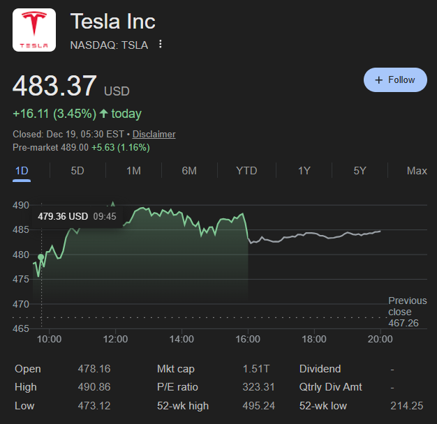Click the after-hours gray price line
Viewport: 437px width, 424px height.
314,236
